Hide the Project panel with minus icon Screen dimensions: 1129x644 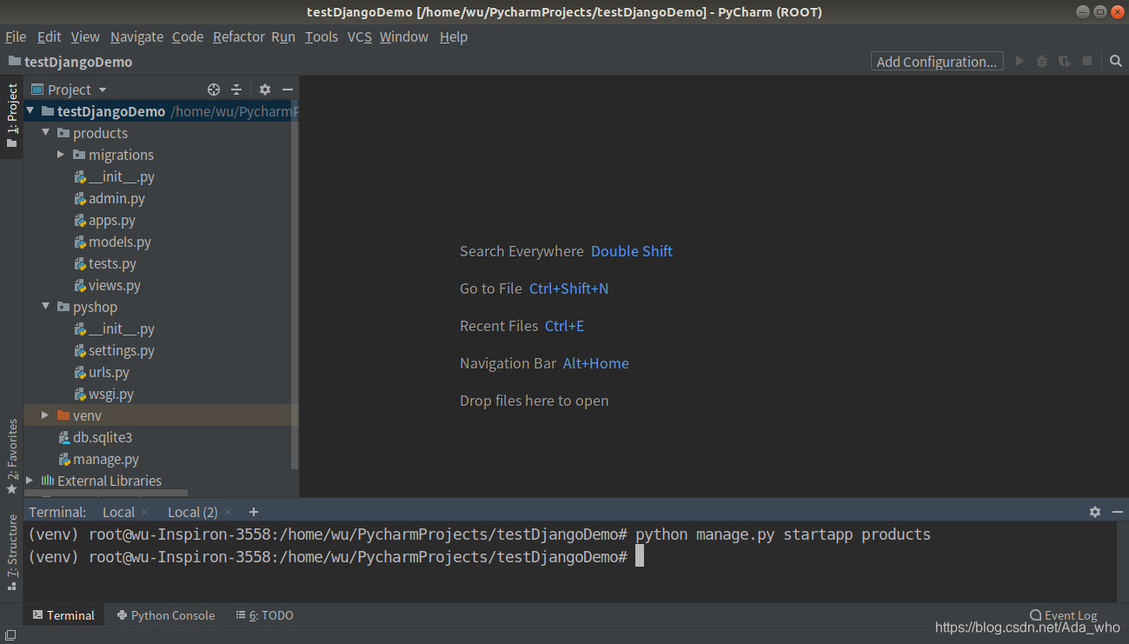pos(288,90)
